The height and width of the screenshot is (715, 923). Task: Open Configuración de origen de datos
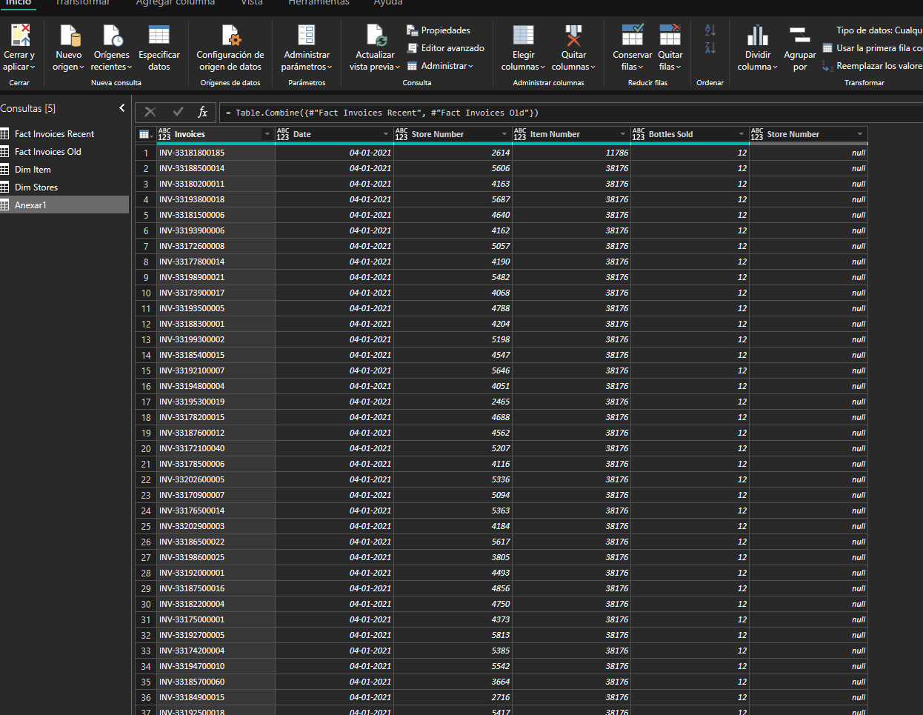230,35
